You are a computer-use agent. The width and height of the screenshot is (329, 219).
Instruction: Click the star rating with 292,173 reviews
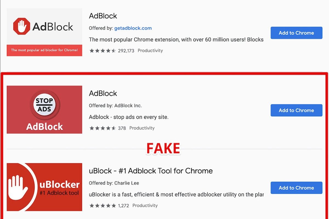103,51
